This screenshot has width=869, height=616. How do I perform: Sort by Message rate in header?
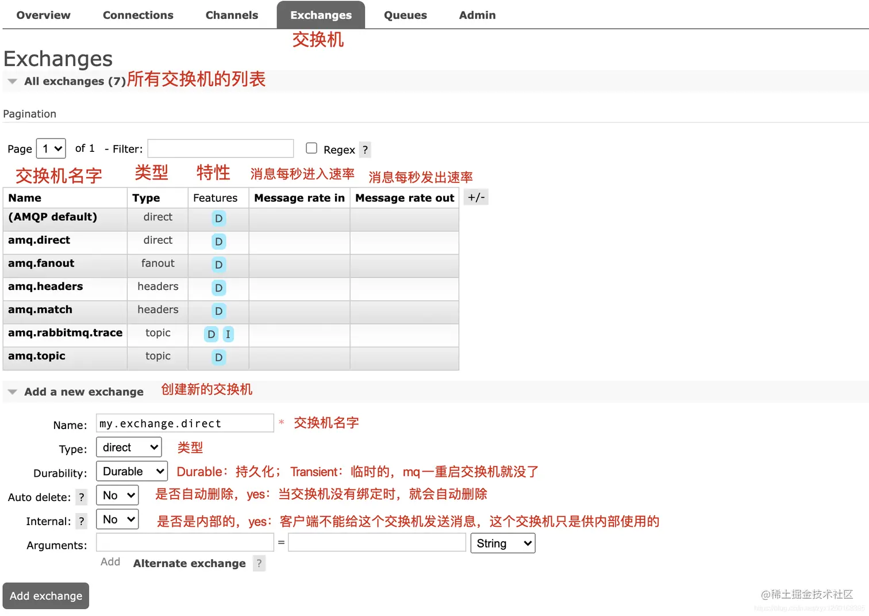tap(299, 198)
